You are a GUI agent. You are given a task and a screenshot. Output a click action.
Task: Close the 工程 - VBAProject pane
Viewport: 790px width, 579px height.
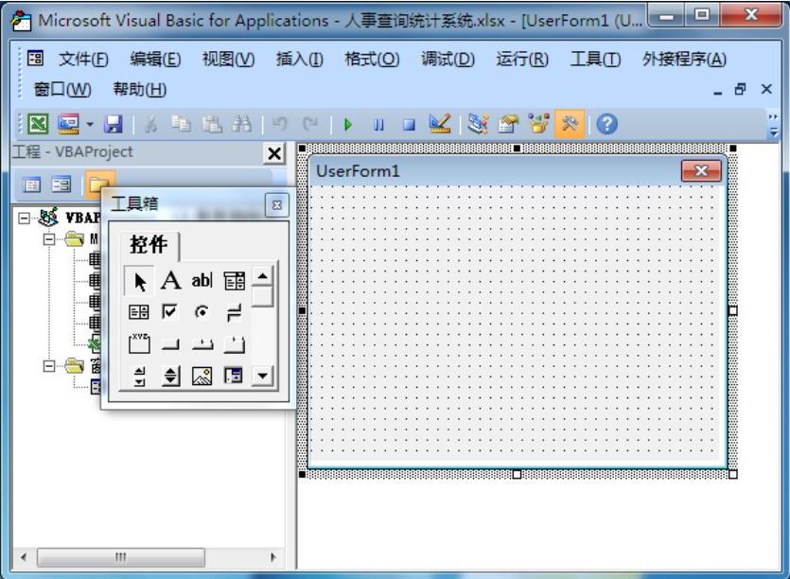274,153
